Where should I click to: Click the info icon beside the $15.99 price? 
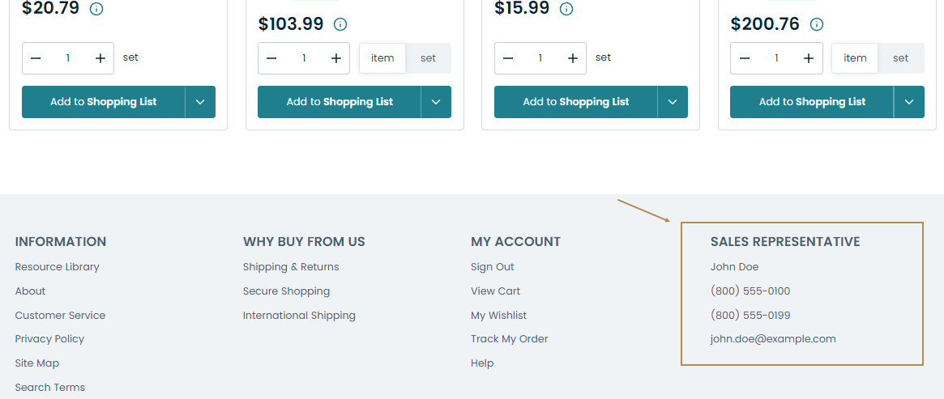coord(566,9)
